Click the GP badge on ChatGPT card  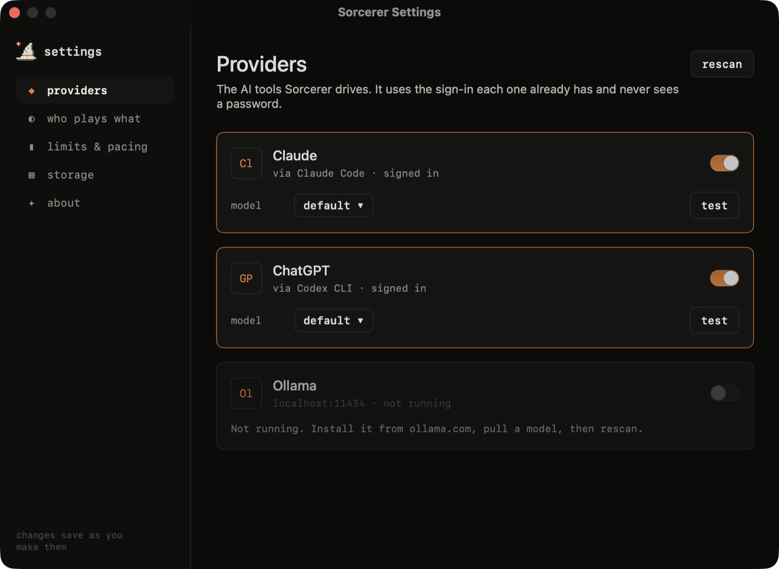coord(246,278)
